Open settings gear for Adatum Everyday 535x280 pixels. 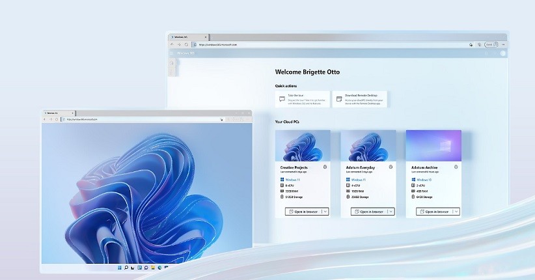(x=391, y=167)
